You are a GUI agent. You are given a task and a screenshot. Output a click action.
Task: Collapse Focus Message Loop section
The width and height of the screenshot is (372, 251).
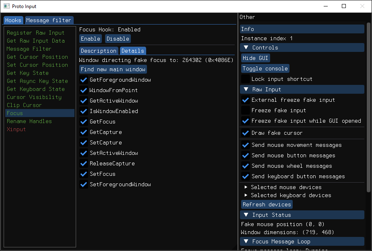pyautogui.click(x=302, y=241)
